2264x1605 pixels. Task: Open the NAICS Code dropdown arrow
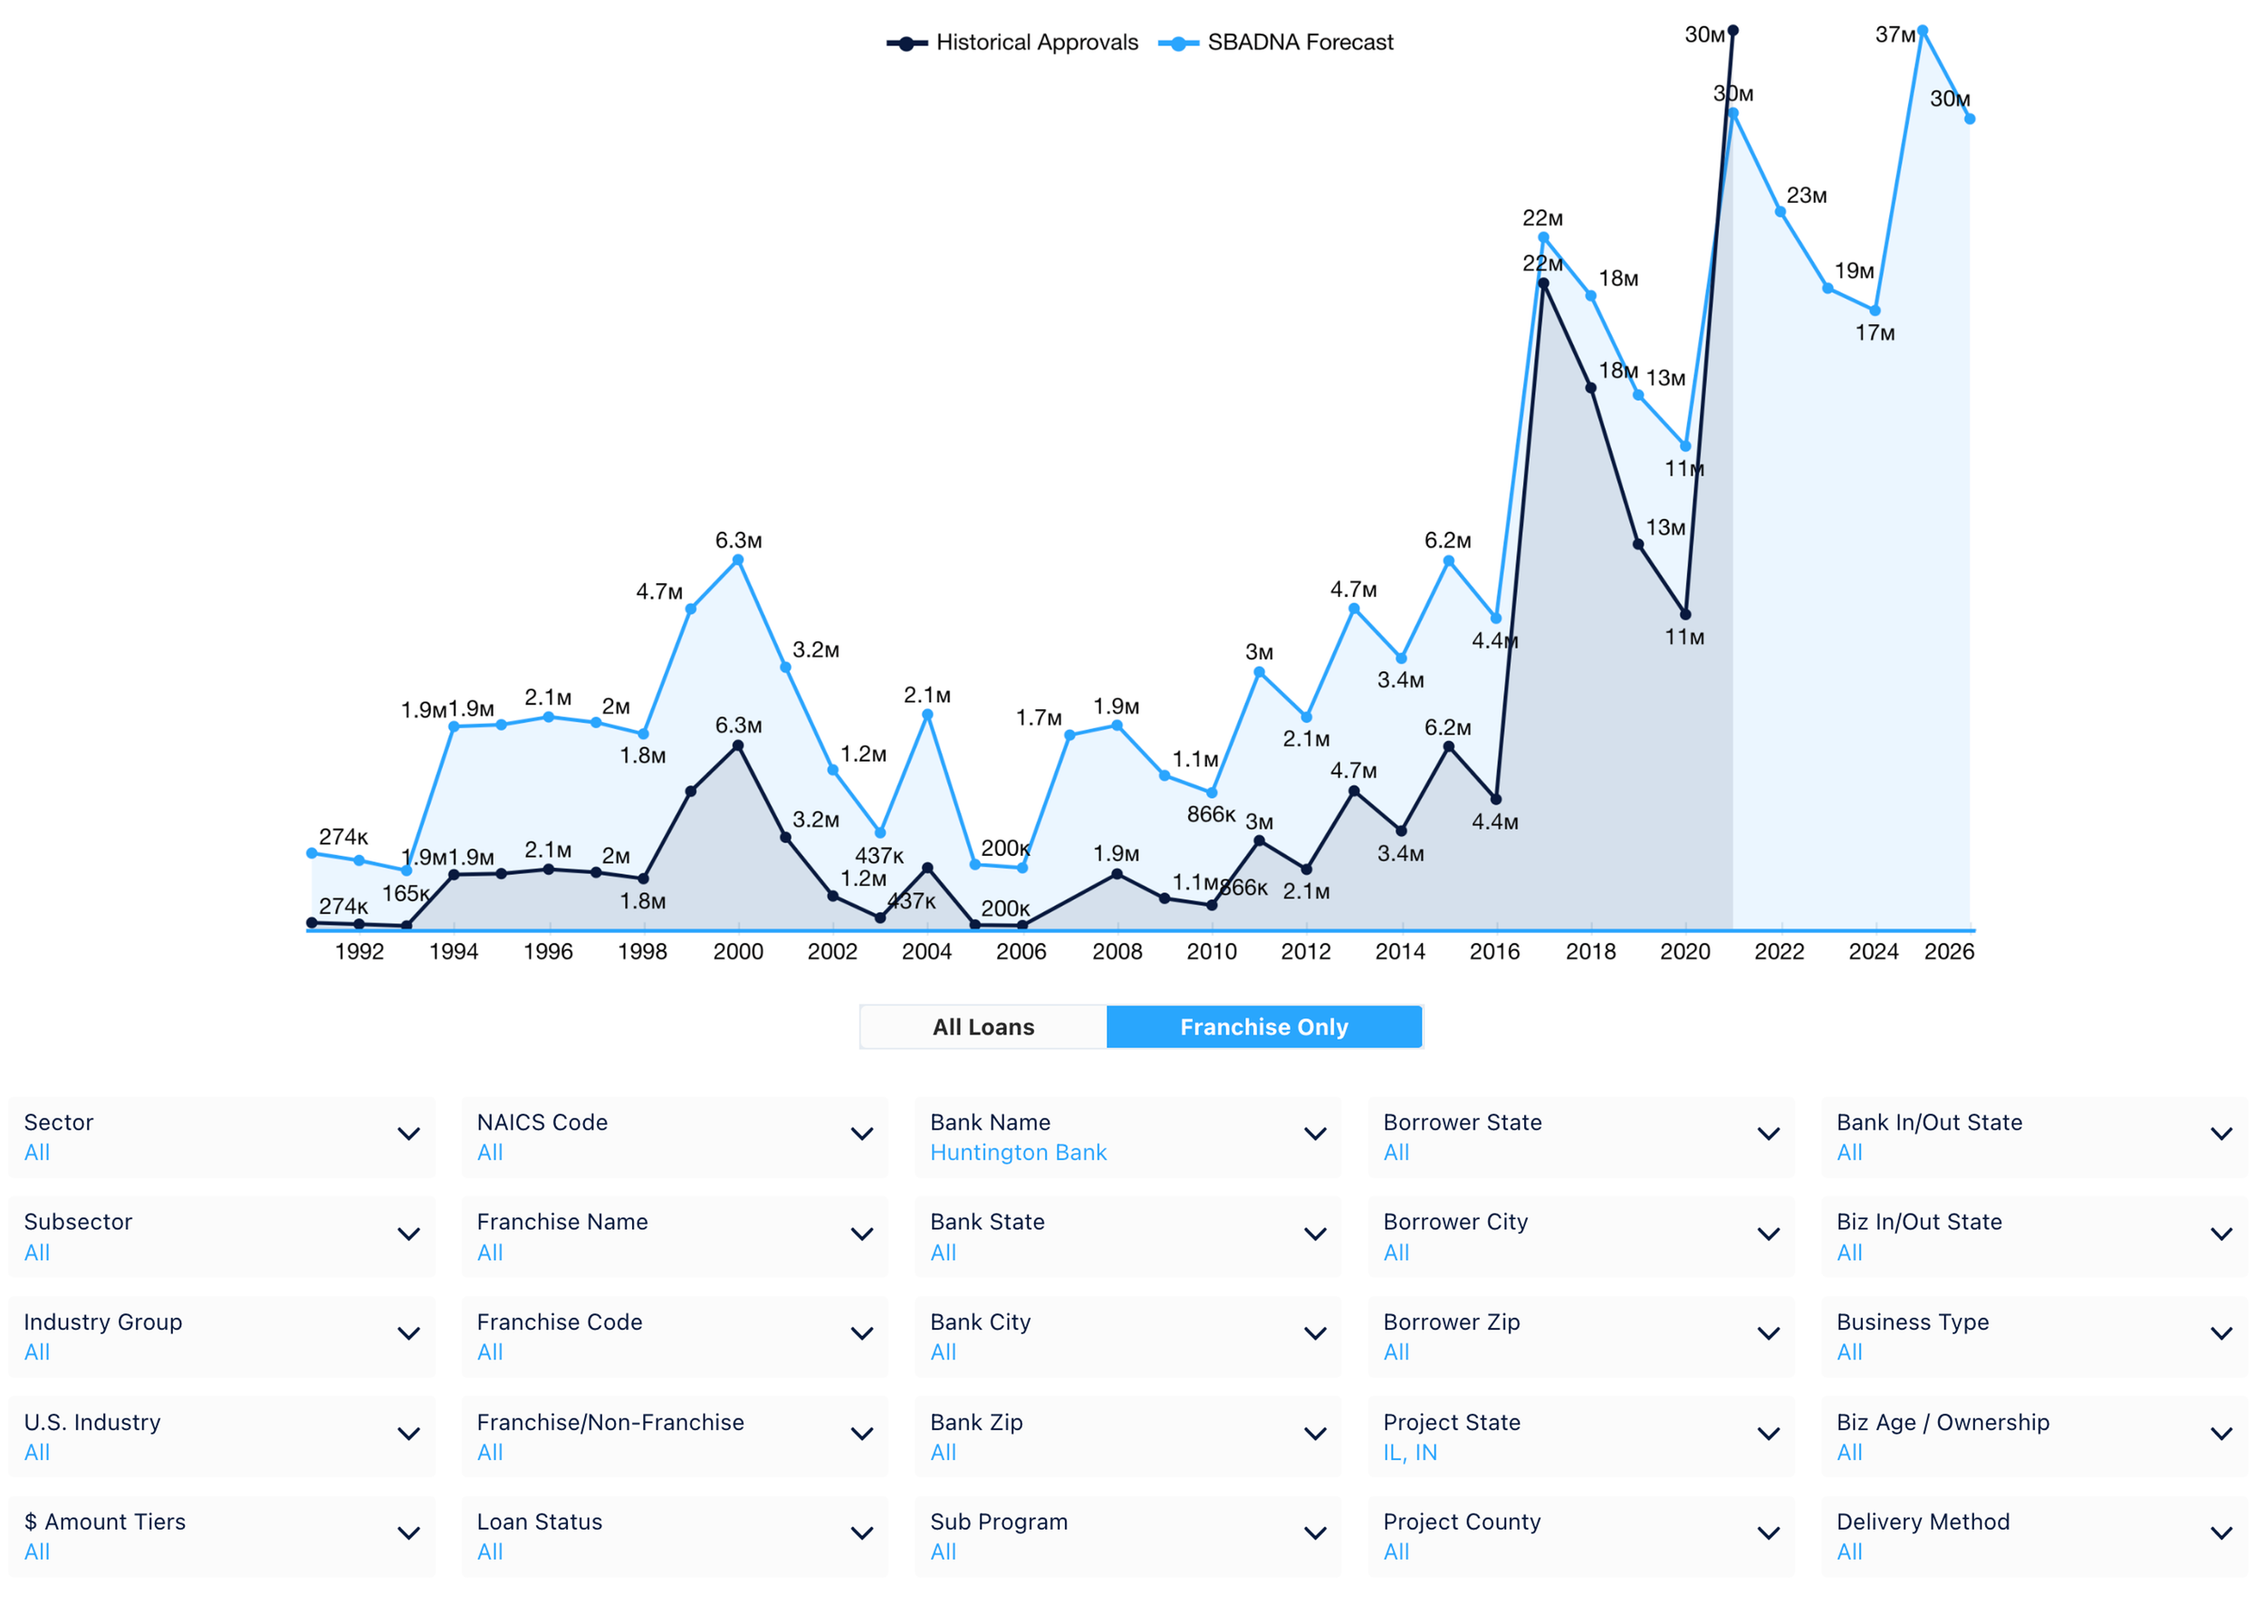pos(862,1134)
